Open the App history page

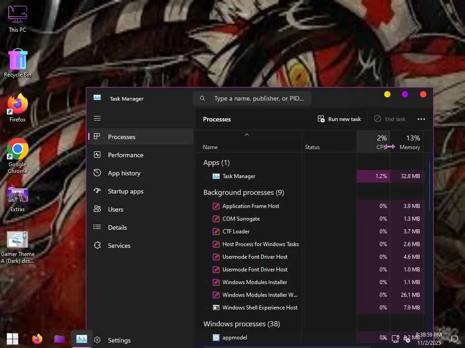(141, 173)
